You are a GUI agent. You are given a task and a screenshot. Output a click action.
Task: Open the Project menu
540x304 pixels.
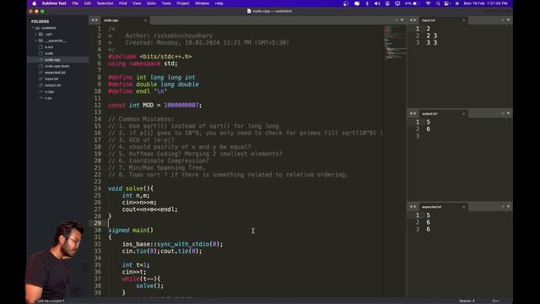183,3
